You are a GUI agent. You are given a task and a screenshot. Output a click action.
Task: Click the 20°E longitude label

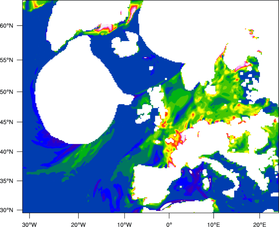(259, 225)
